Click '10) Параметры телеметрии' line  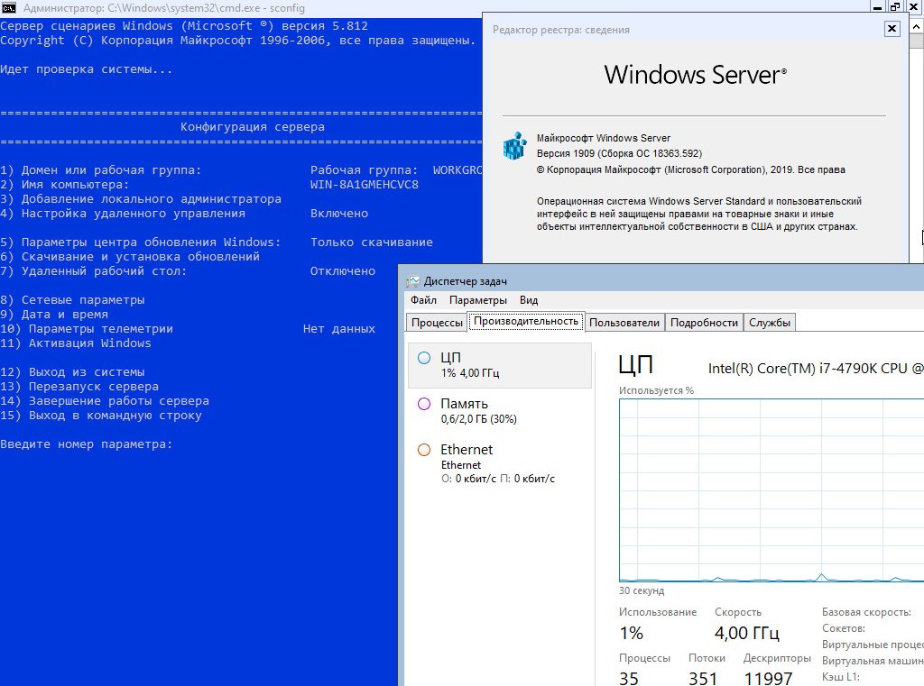pyautogui.click(x=87, y=329)
